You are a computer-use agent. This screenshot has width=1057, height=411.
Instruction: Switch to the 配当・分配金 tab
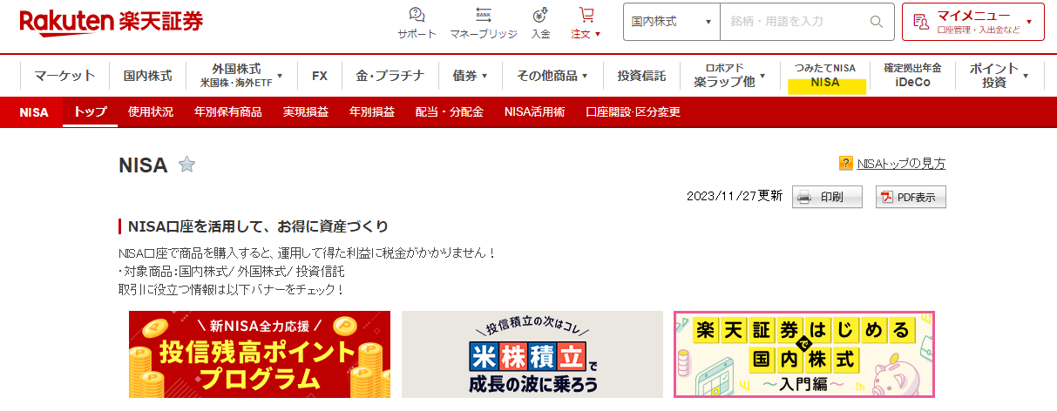[449, 111]
